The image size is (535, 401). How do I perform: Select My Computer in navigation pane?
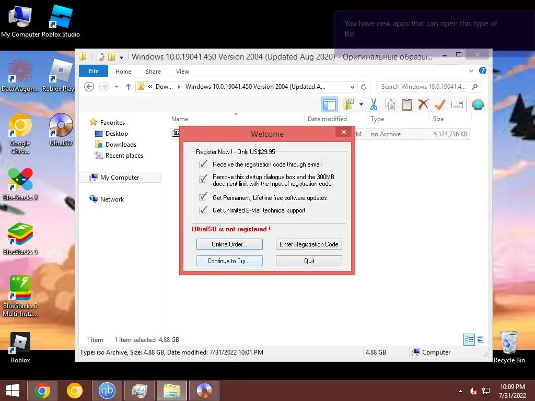[x=120, y=178]
